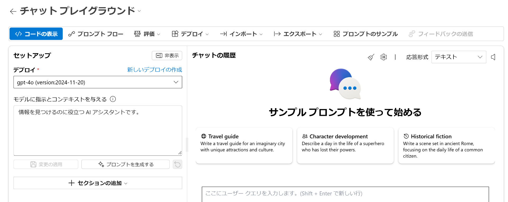The height and width of the screenshot is (202, 508).
Task: Expand the デプロイ toolbar menu
Action: (190, 34)
